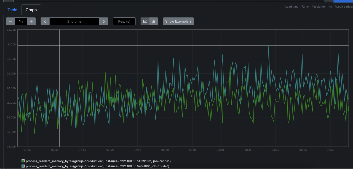This screenshot has height=169, width=353.
Task: Click the 28.00M y-axis label
Action: (x=12, y=88)
